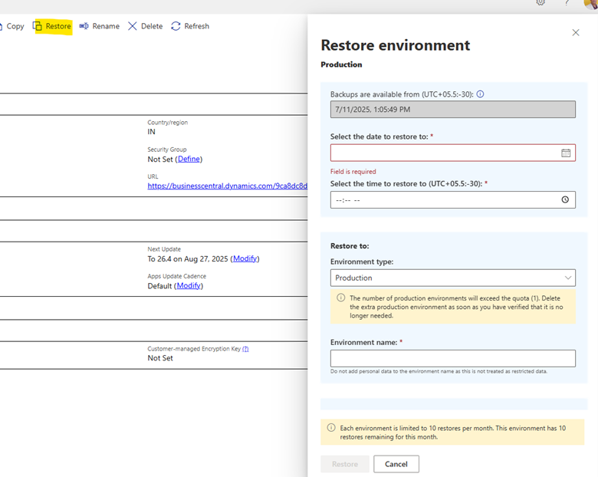Image resolution: width=598 pixels, height=477 pixels.
Task: Click Modify link for Apps Update Cadence
Action: pyautogui.click(x=189, y=285)
